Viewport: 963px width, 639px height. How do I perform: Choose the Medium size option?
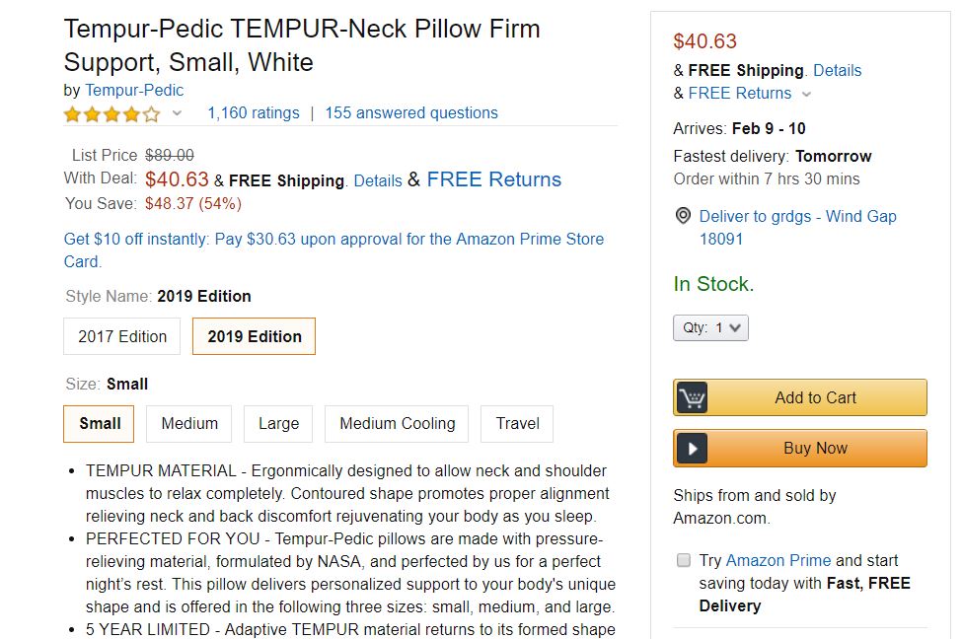click(x=189, y=424)
